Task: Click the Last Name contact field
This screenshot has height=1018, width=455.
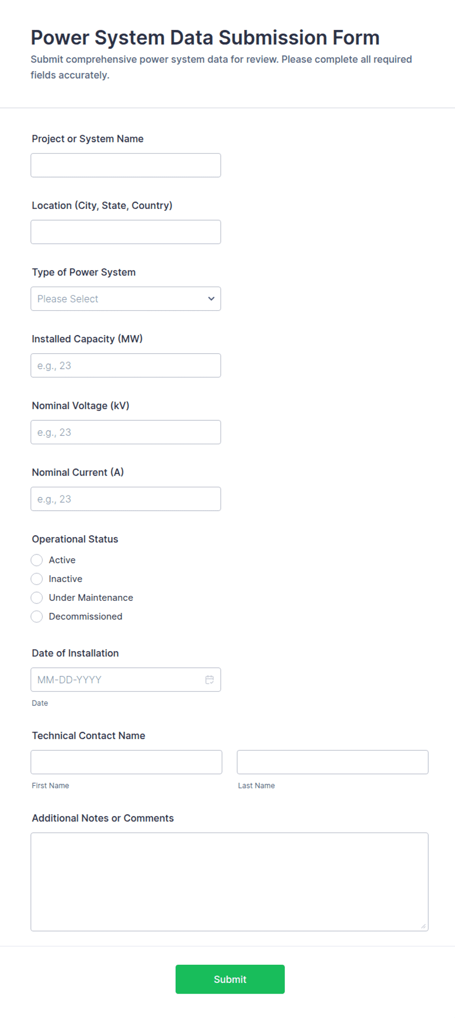Action: pos(333,762)
